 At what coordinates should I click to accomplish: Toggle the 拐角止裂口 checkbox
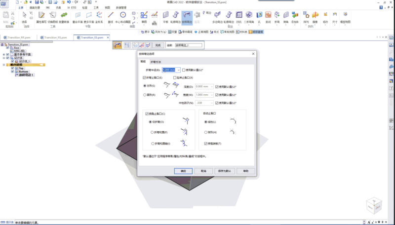pyautogui.click(x=147, y=113)
